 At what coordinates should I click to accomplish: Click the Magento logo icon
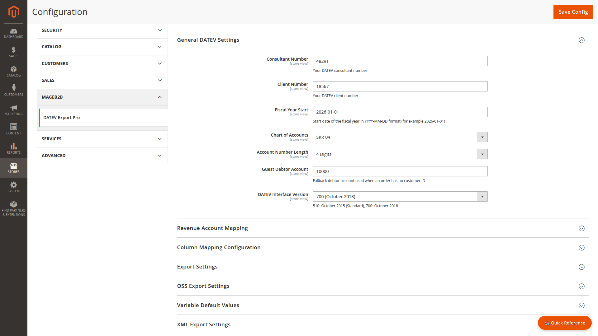[14, 12]
